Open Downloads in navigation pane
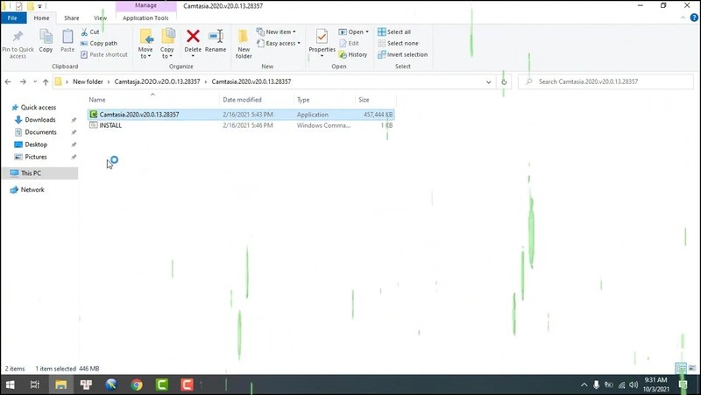701x395 pixels. coord(40,120)
